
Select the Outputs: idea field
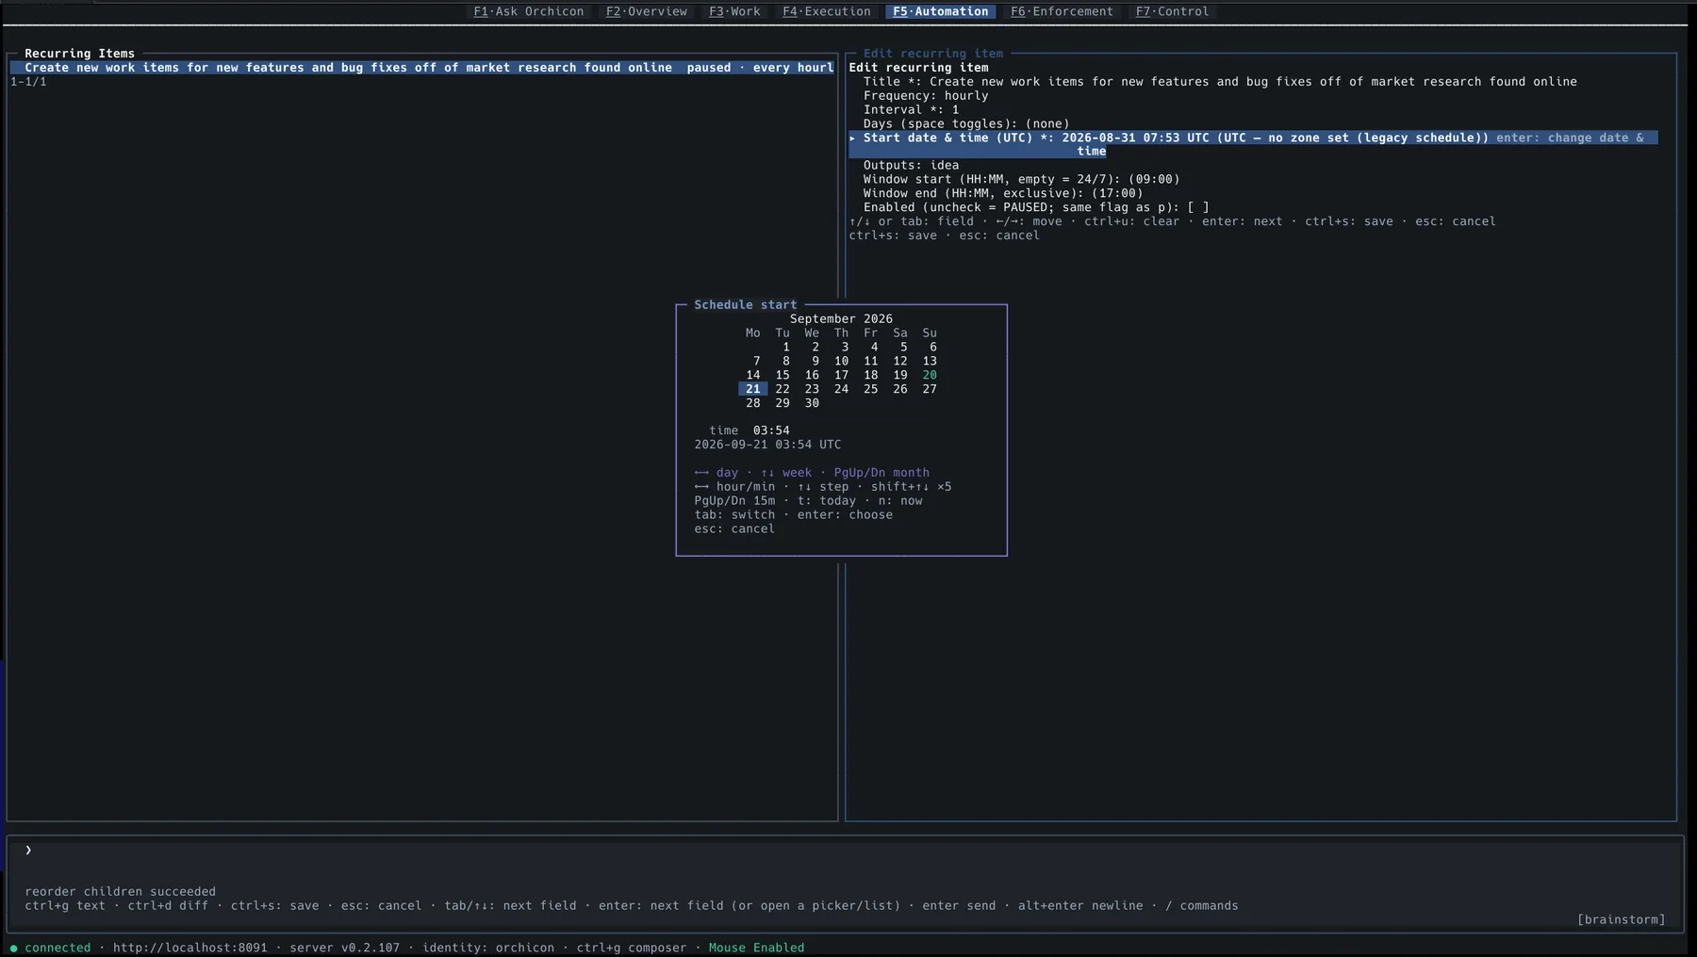point(911,166)
